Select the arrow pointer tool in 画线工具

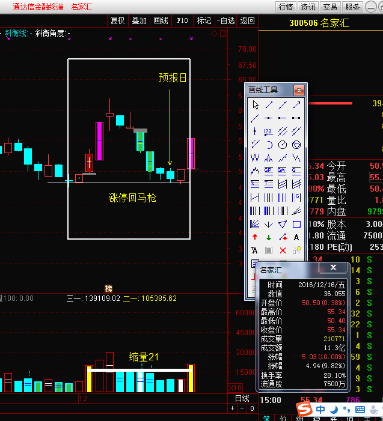point(255,105)
